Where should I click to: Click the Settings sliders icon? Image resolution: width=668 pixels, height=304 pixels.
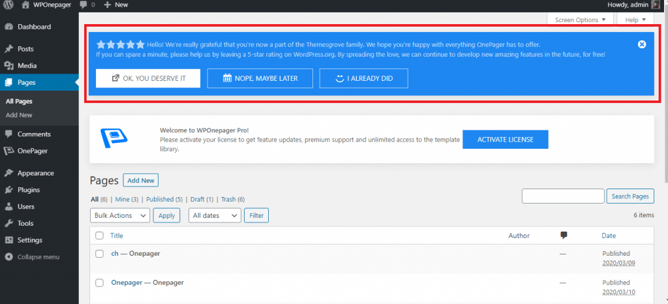8,240
